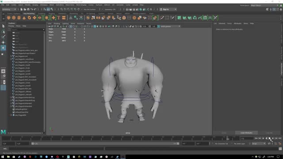This screenshot has width=283, height=159.
Task: Click the Play forwards button
Action: pos(270,138)
